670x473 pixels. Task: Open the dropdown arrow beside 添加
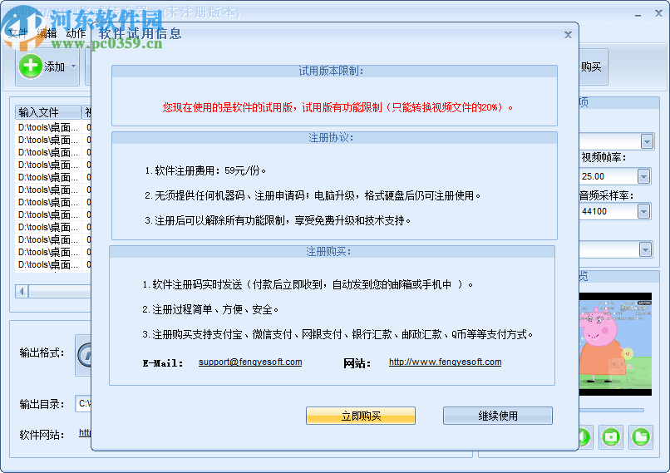click(73, 67)
